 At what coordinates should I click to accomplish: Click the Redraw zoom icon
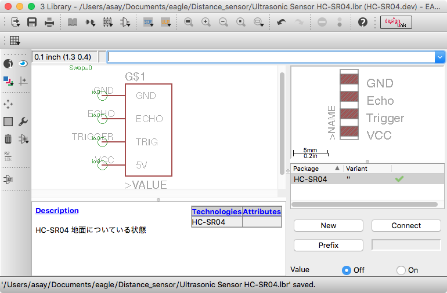point(240,22)
